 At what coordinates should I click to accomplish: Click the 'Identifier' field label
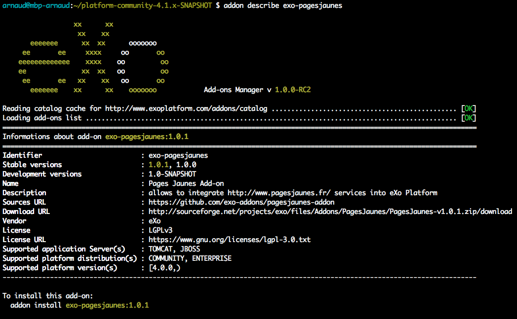22,155
